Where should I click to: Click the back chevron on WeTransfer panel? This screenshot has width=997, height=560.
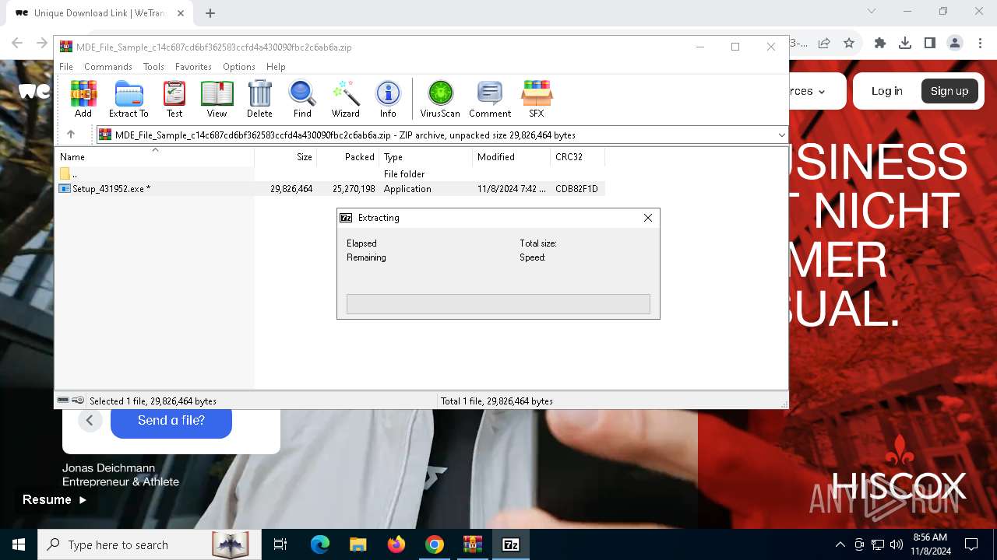pyautogui.click(x=90, y=421)
